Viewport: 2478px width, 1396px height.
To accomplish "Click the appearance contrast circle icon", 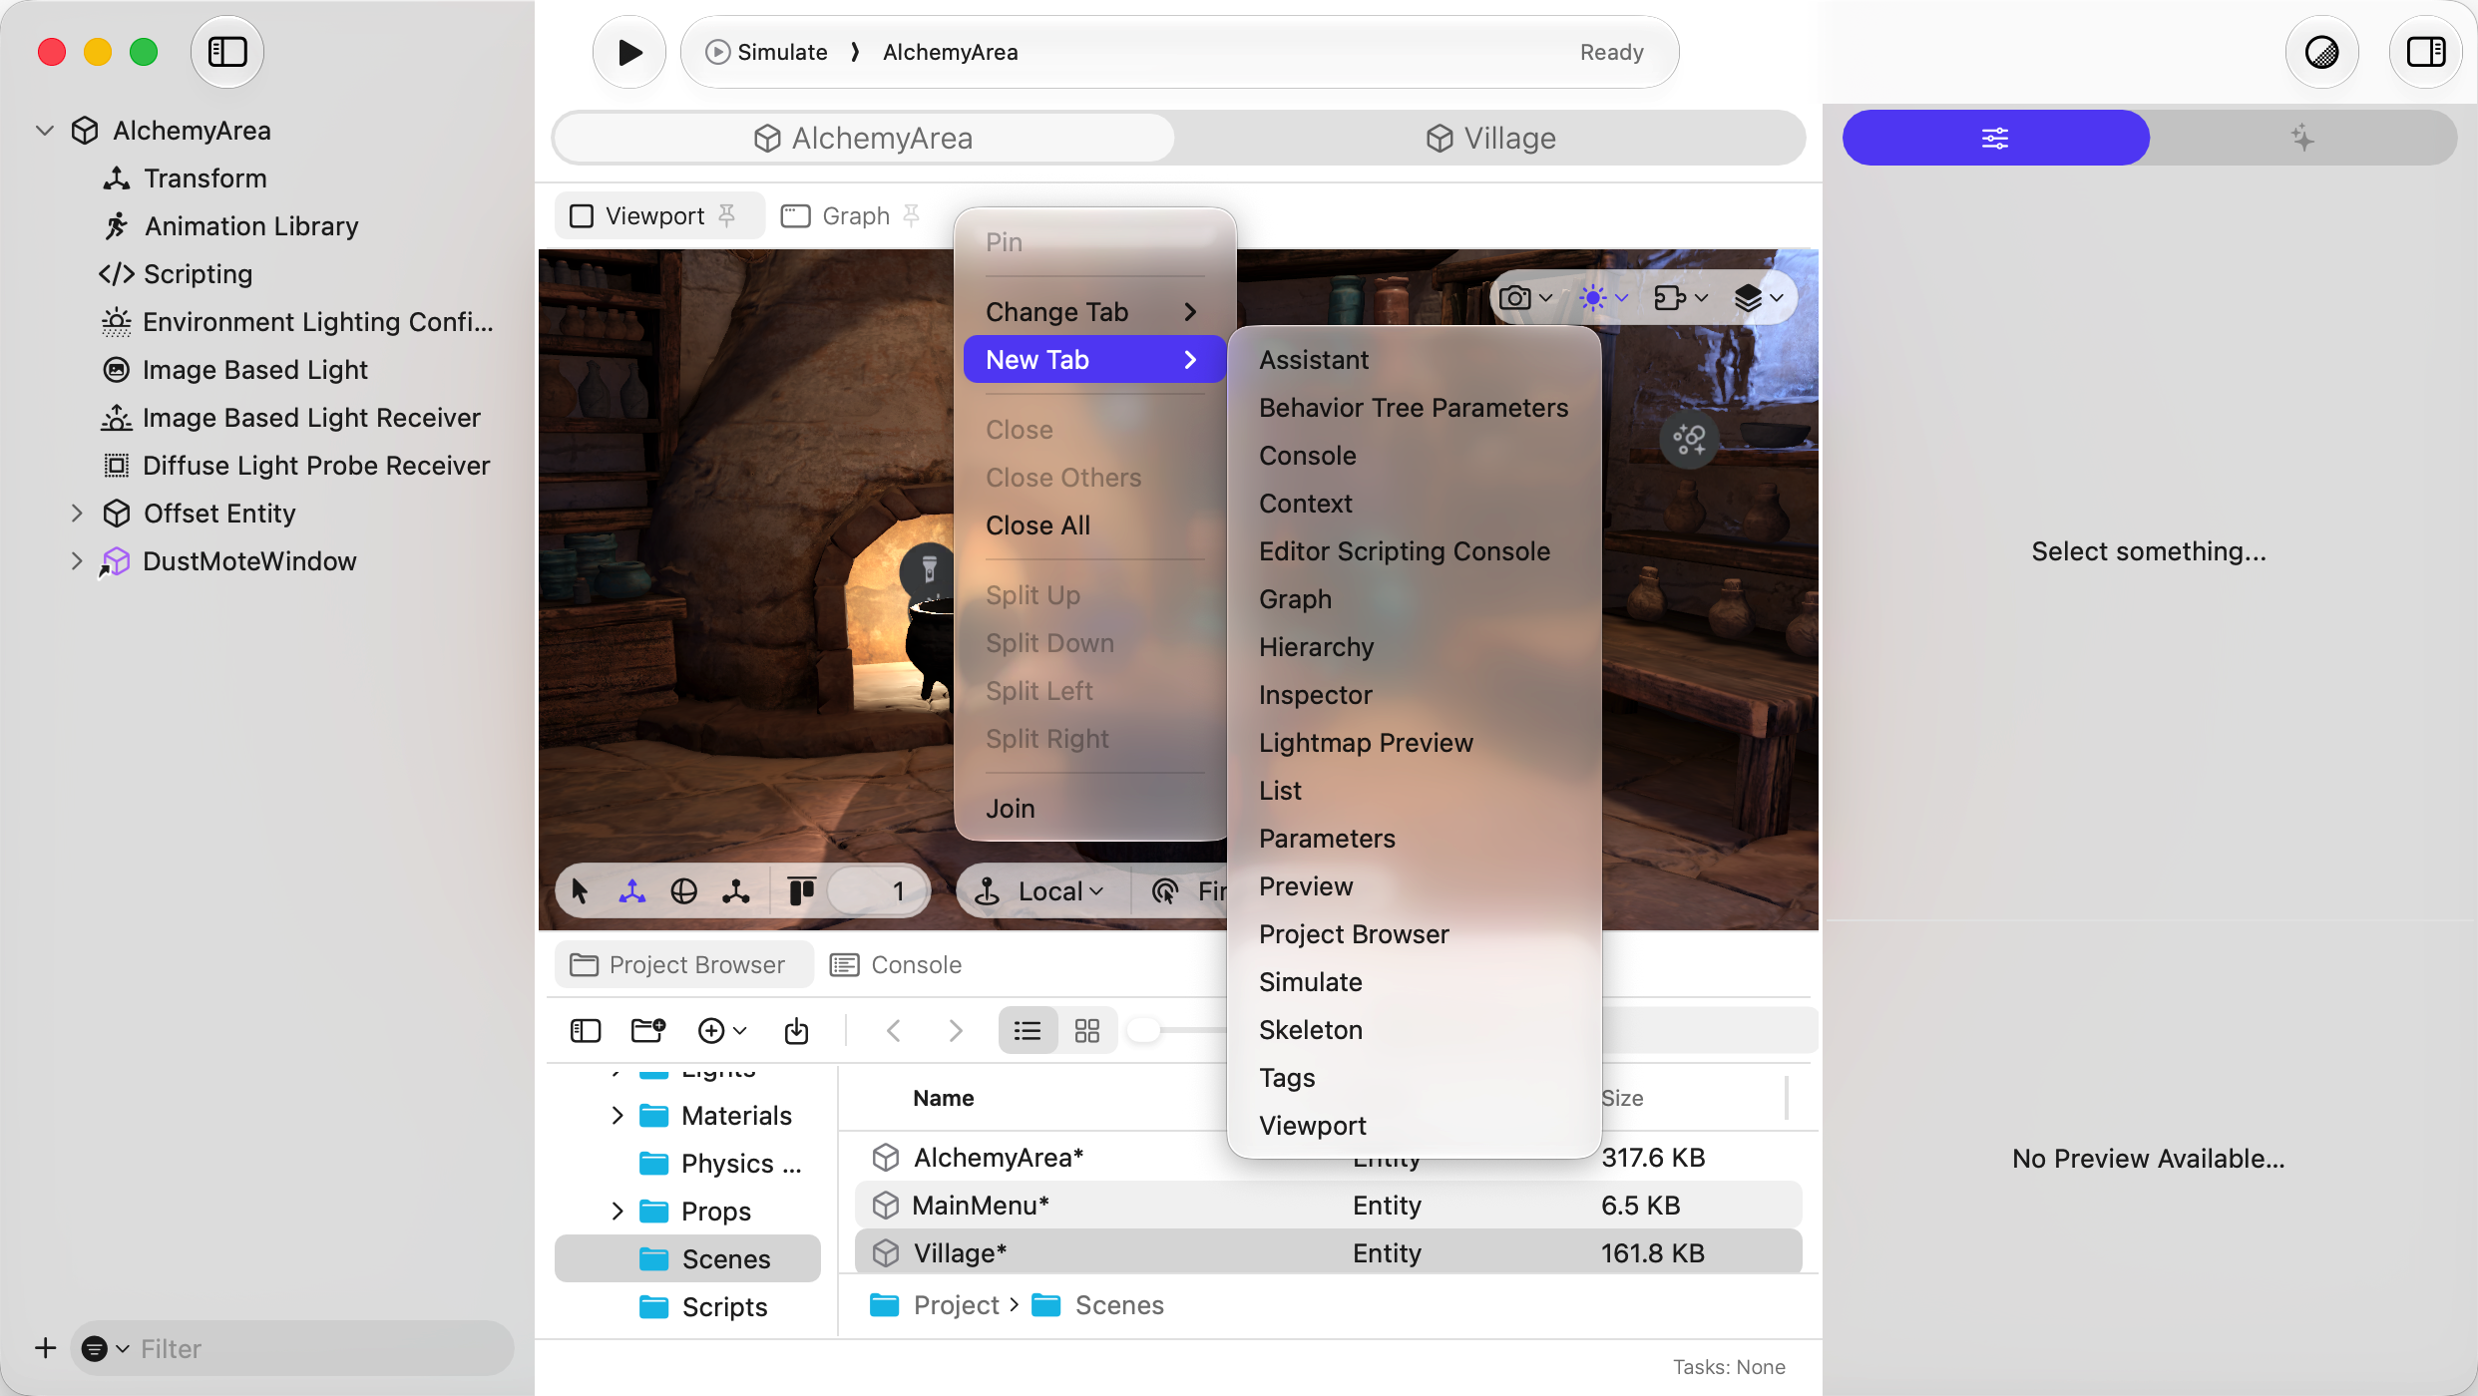I will [x=2321, y=52].
